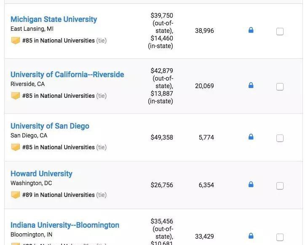This screenshot has height=245, width=305.
Task: Visit the University of San Diego page
Action: click(x=50, y=126)
